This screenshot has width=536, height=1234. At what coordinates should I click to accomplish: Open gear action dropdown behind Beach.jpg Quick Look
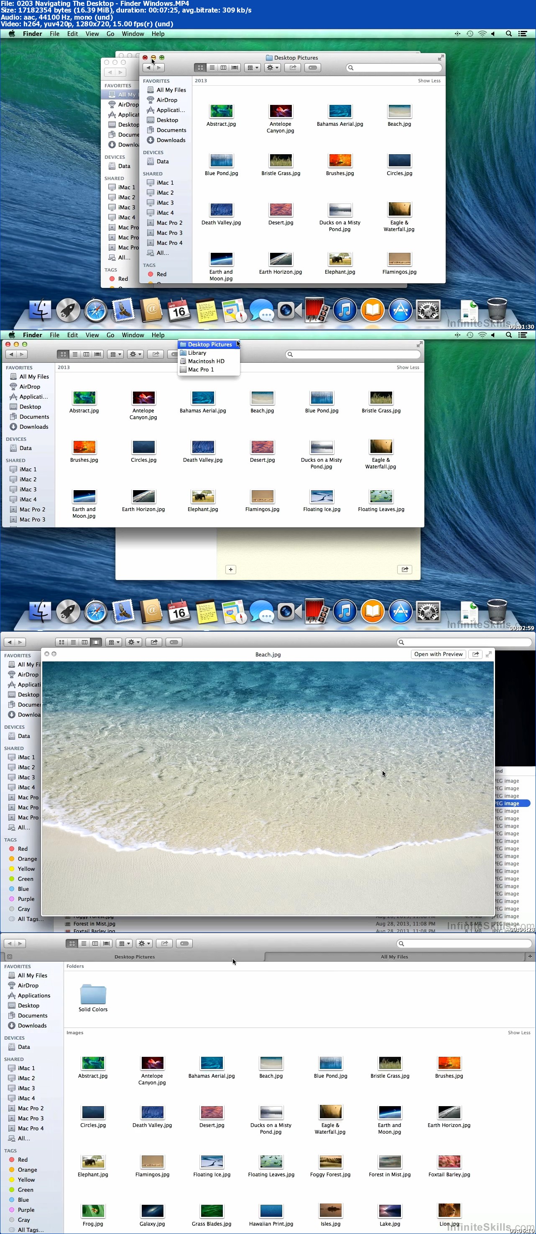(133, 642)
